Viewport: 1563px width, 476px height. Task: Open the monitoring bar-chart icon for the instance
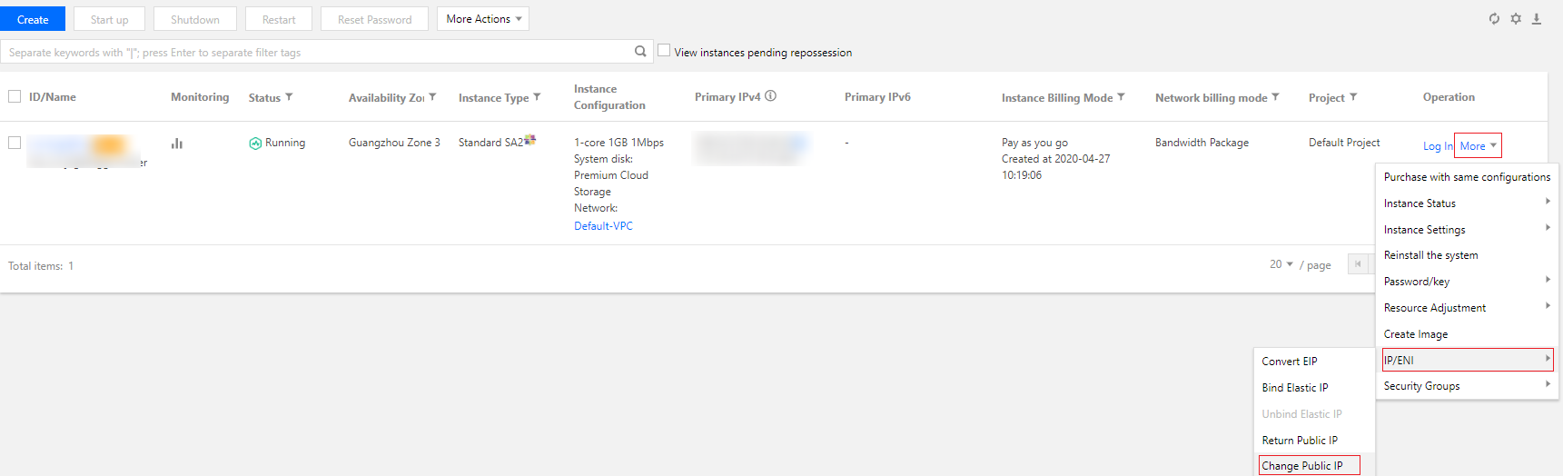[x=177, y=144]
